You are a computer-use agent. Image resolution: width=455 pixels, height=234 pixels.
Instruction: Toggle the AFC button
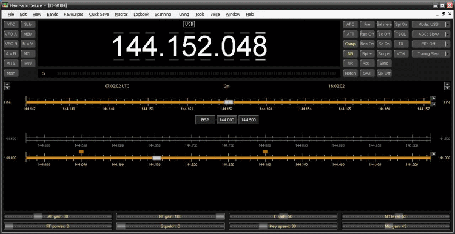pyautogui.click(x=350, y=25)
